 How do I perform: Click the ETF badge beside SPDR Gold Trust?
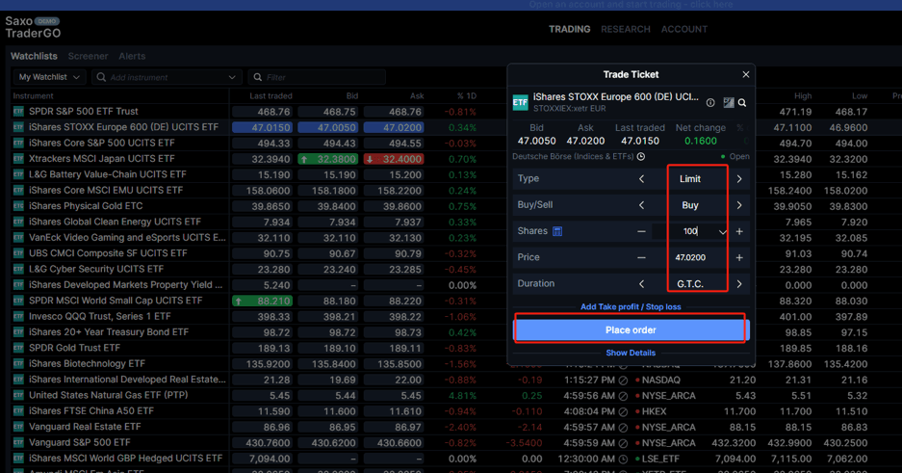[x=18, y=348]
